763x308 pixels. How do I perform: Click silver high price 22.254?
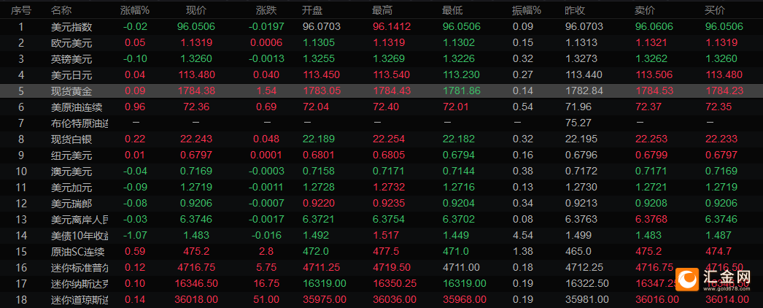(x=388, y=139)
